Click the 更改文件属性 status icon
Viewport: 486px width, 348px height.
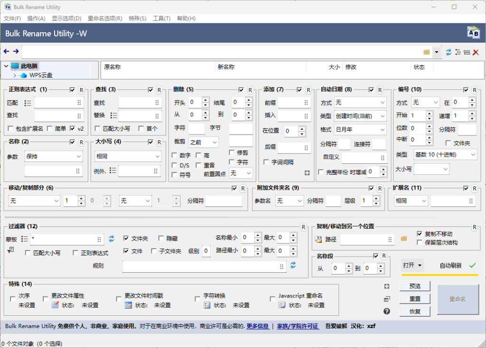[x=55, y=305]
